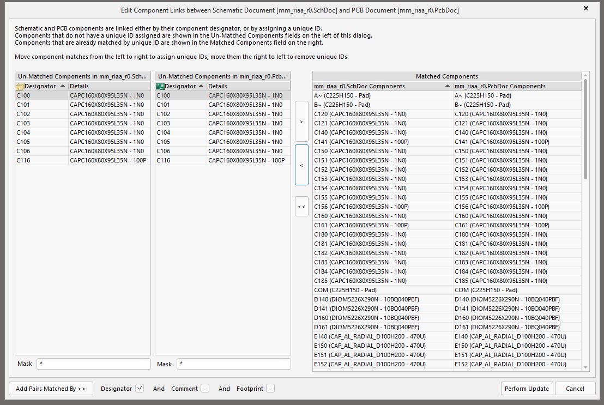Select matched E150 470U row in PcbDoc column
The height and width of the screenshot is (405, 604).
(x=517, y=345)
